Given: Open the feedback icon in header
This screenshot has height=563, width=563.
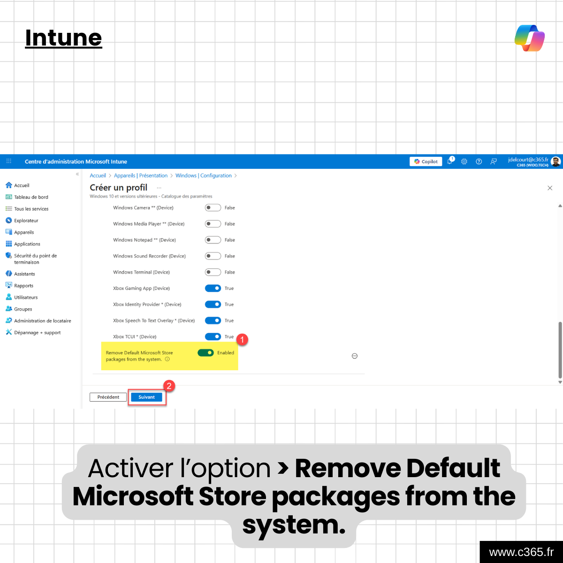Looking at the screenshot, I should click(x=493, y=161).
